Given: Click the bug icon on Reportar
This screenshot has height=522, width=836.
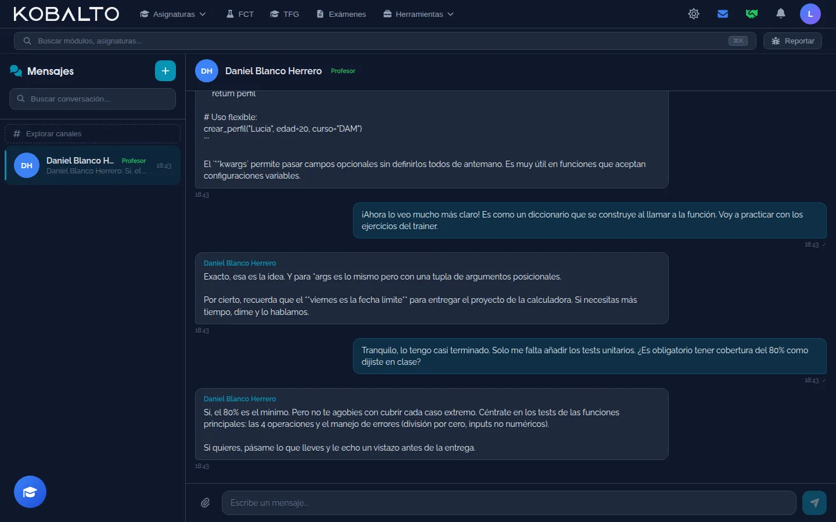Looking at the screenshot, I should tap(776, 41).
